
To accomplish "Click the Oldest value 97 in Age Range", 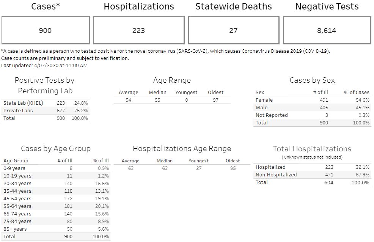I will tap(215, 100).
